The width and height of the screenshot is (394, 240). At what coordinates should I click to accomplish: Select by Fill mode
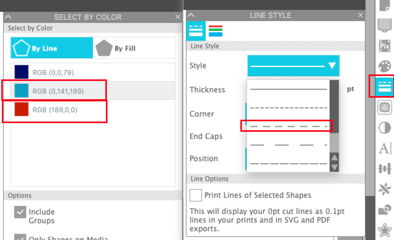point(134,48)
